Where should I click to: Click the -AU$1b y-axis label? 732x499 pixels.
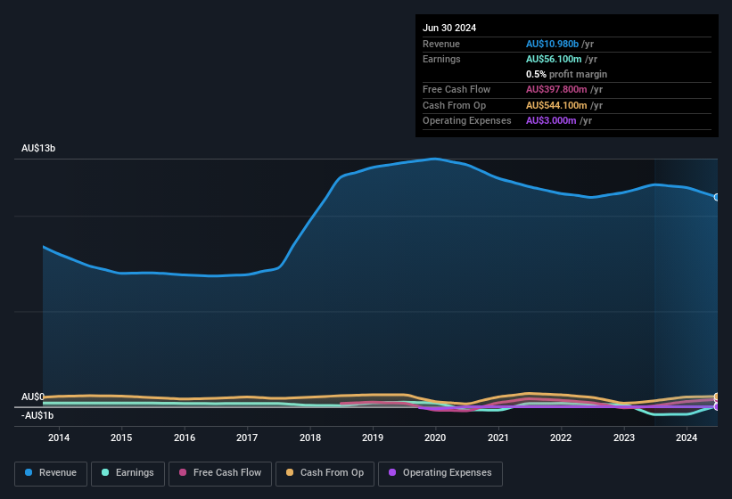[x=37, y=415]
